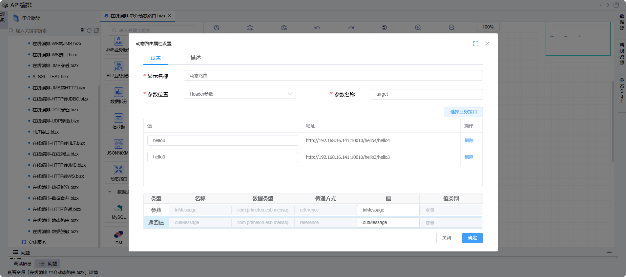Switch to 调试信息 tab at bottom
The height and width of the screenshot is (277, 626).
tap(23, 264)
